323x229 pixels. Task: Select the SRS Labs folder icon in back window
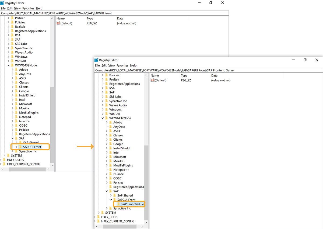tap(12, 44)
